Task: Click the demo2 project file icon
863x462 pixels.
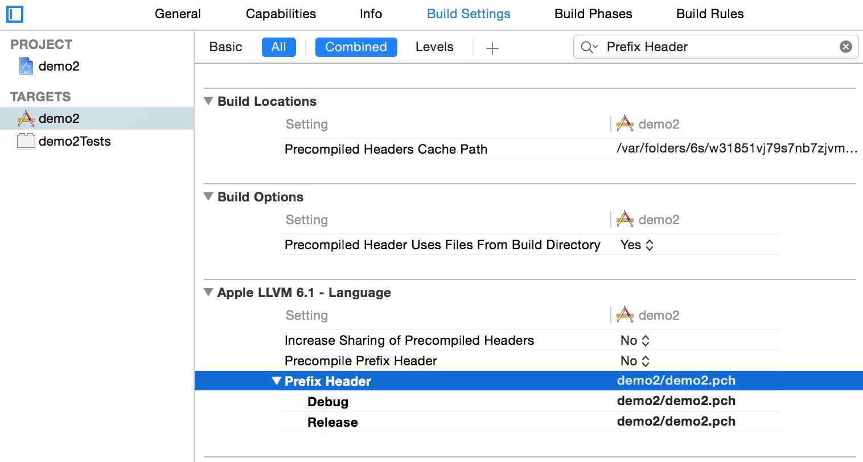Action: tap(26, 66)
